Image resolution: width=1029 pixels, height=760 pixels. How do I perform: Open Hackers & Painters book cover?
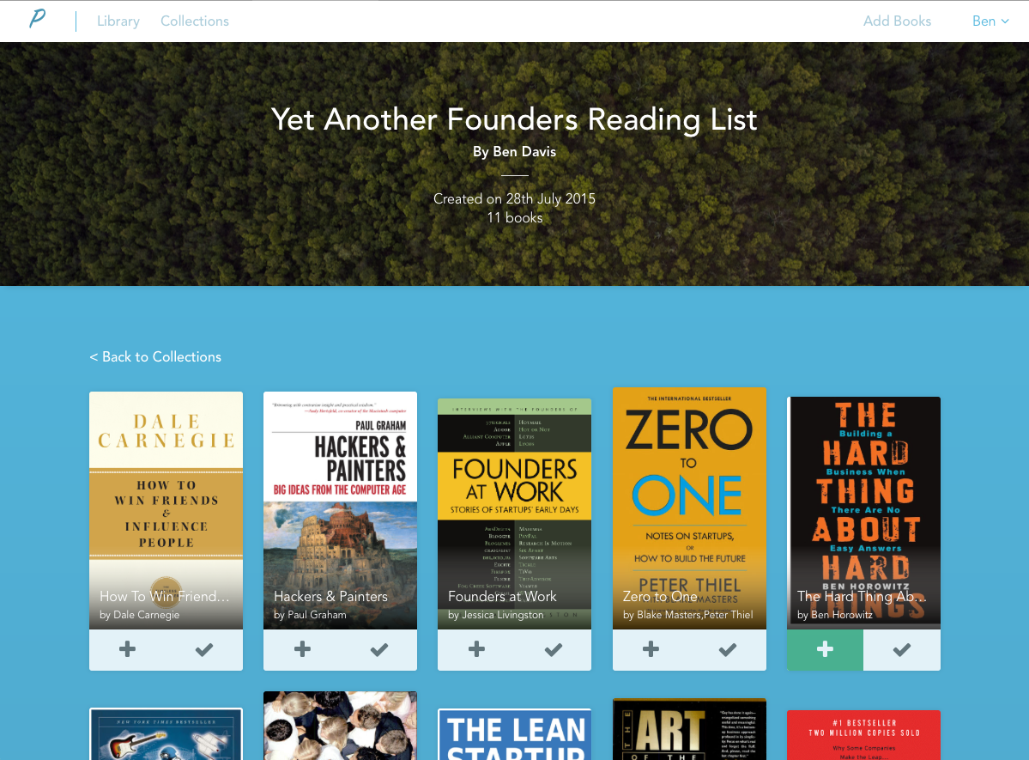(340, 510)
